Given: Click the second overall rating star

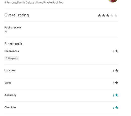Looking at the screenshot, I should 104,15.
